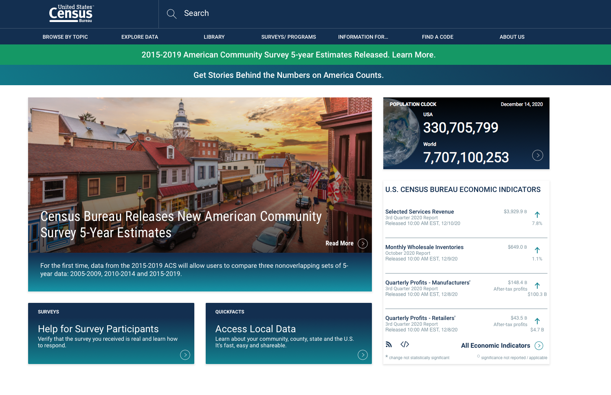The image size is (611, 395).
Task: Click 'Learn about your community, county' text
Action: 284,342
